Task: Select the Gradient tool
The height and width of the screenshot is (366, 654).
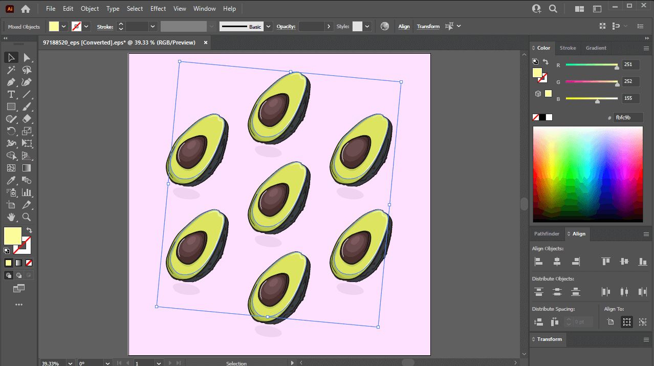Action: [27, 168]
